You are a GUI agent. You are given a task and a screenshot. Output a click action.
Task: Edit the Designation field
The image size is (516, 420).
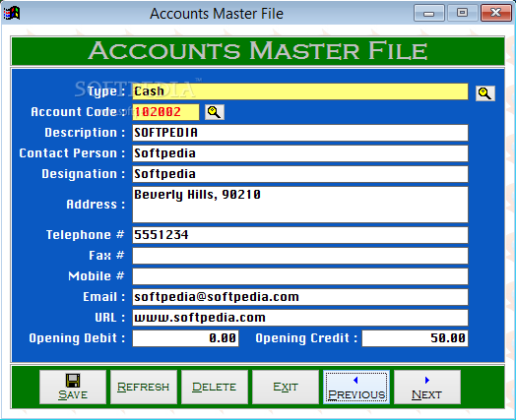click(x=300, y=174)
